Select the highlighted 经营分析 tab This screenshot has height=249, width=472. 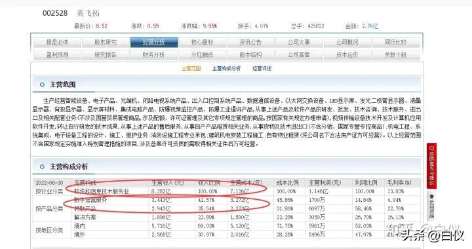point(154,43)
